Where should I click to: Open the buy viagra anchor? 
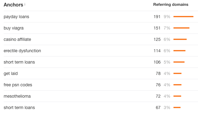(x=13, y=28)
